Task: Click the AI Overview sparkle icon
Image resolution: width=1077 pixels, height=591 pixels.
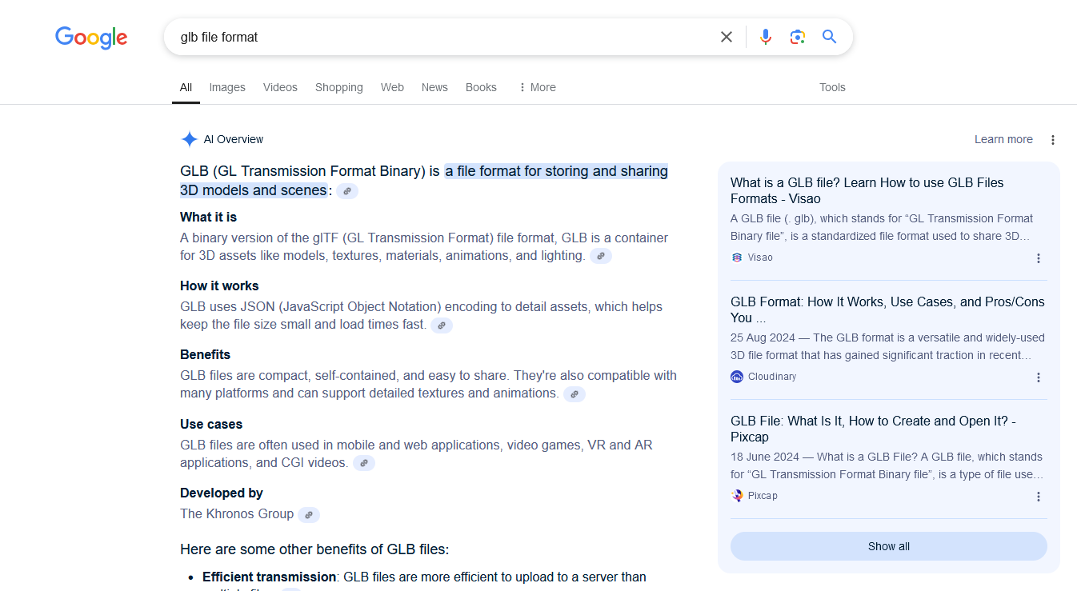Action: (x=189, y=139)
